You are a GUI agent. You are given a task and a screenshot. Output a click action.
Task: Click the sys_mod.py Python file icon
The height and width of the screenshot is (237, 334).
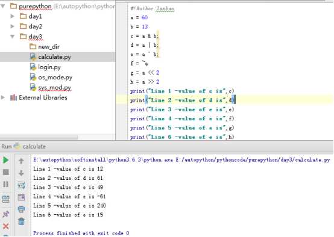point(33,87)
